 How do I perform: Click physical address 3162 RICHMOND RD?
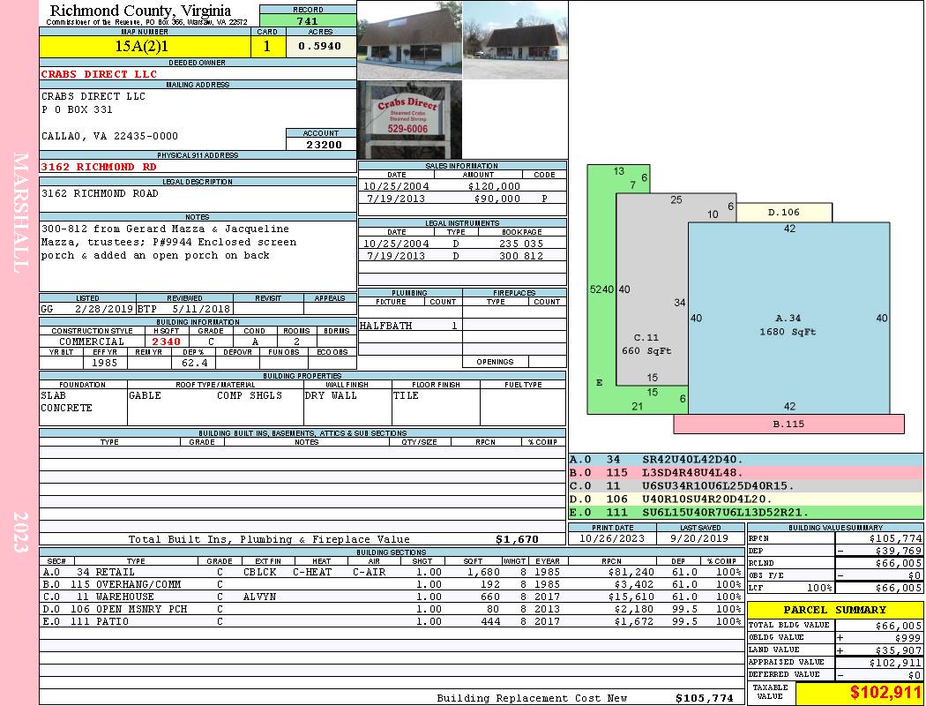[x=99, y=167]
